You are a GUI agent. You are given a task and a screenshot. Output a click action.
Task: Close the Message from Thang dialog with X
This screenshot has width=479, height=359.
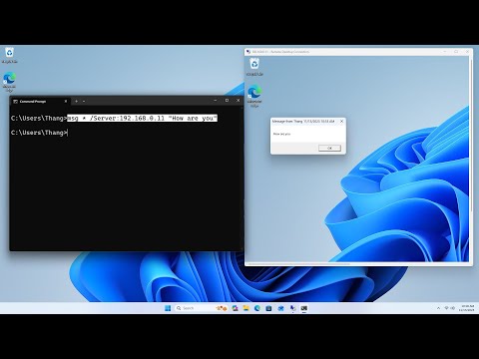(x=341, y=122)
